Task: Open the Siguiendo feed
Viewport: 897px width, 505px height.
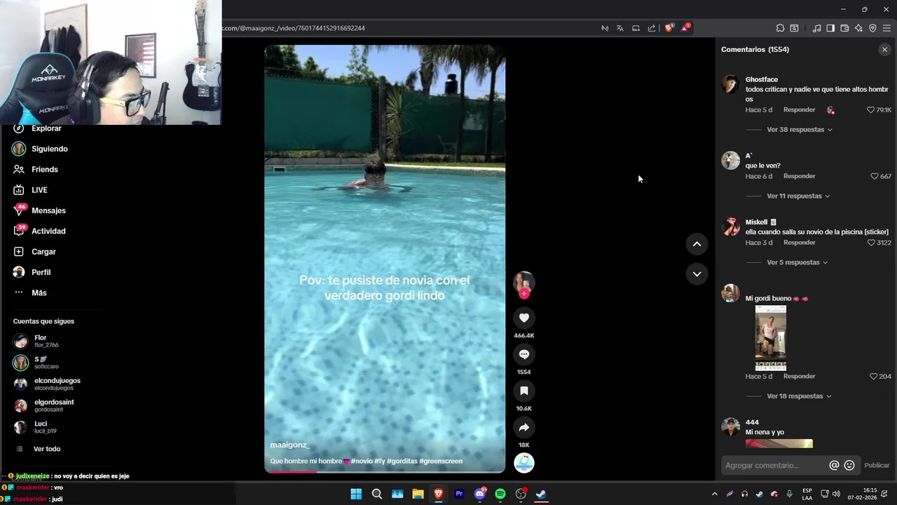Action: 40,149
